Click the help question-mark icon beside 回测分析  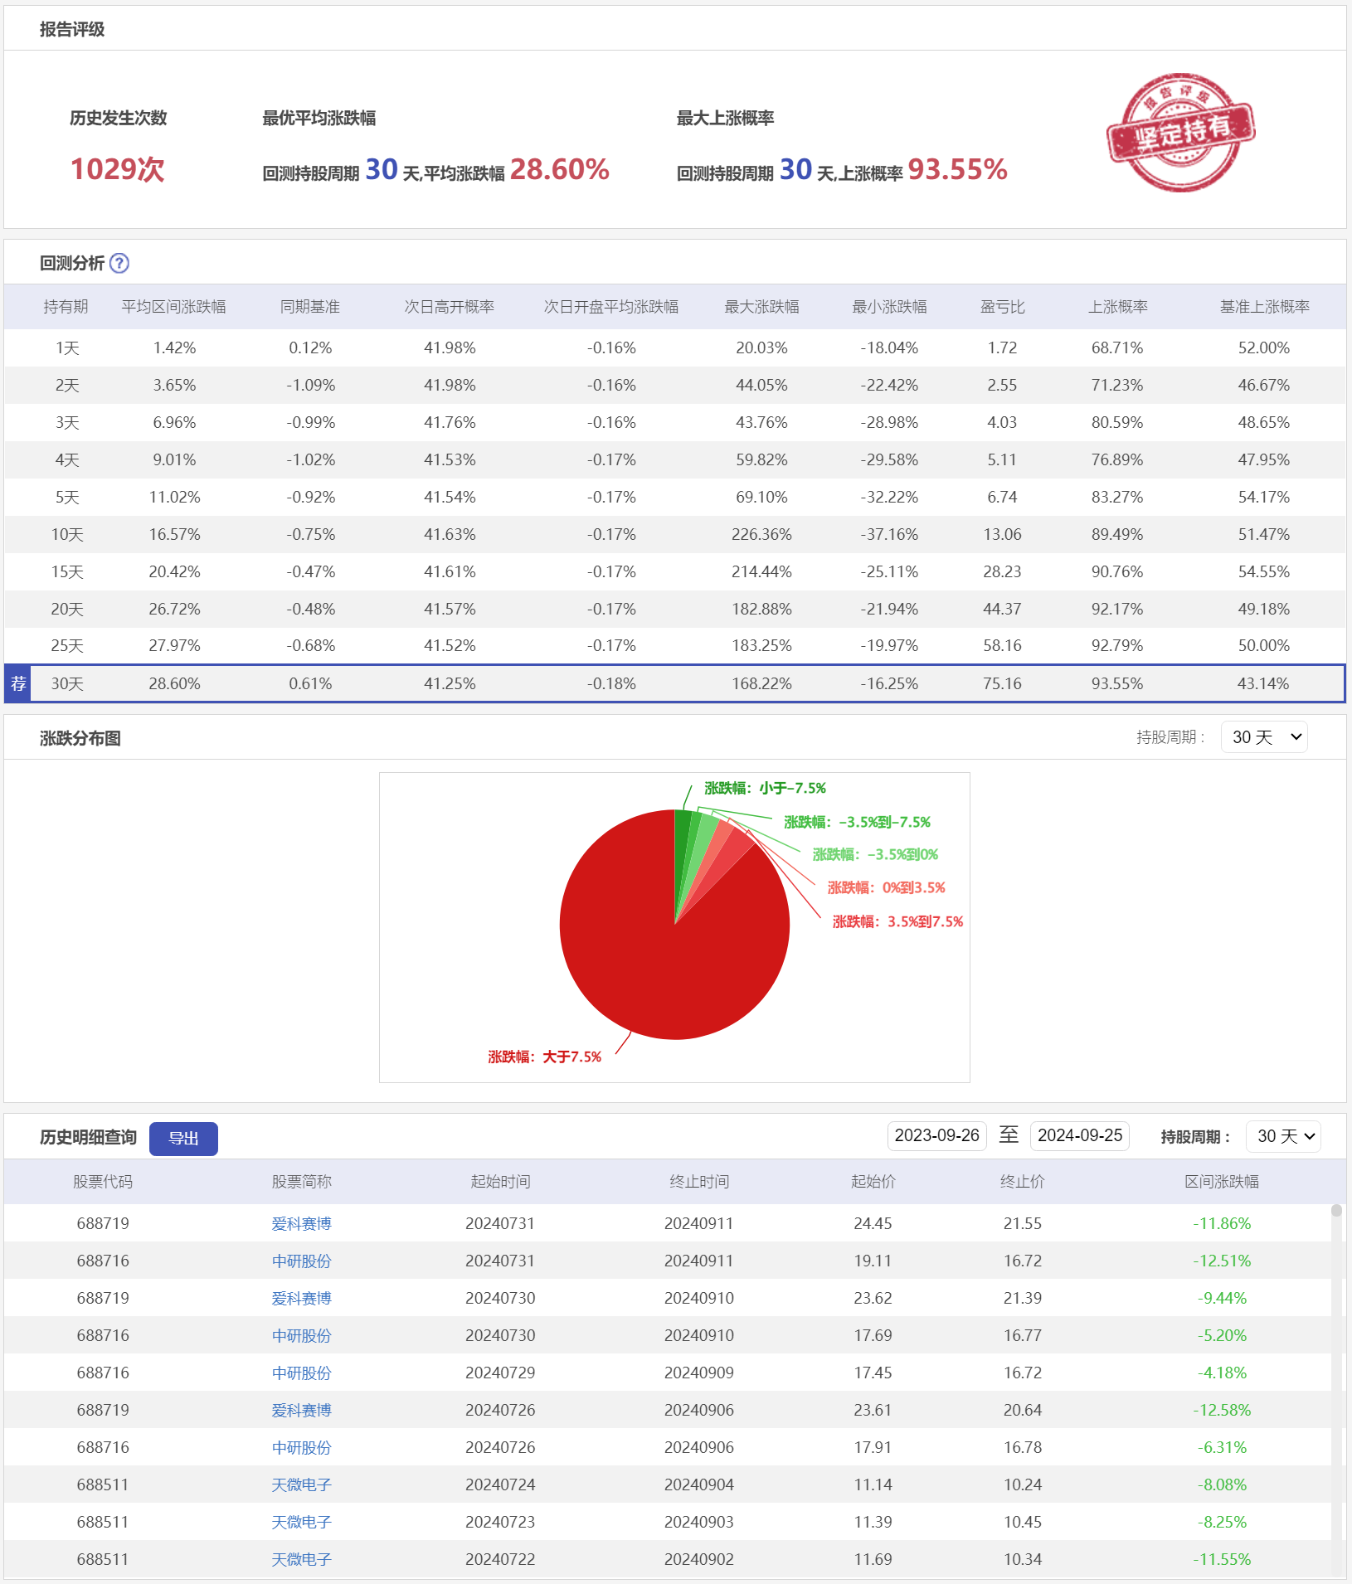point(119,263)
